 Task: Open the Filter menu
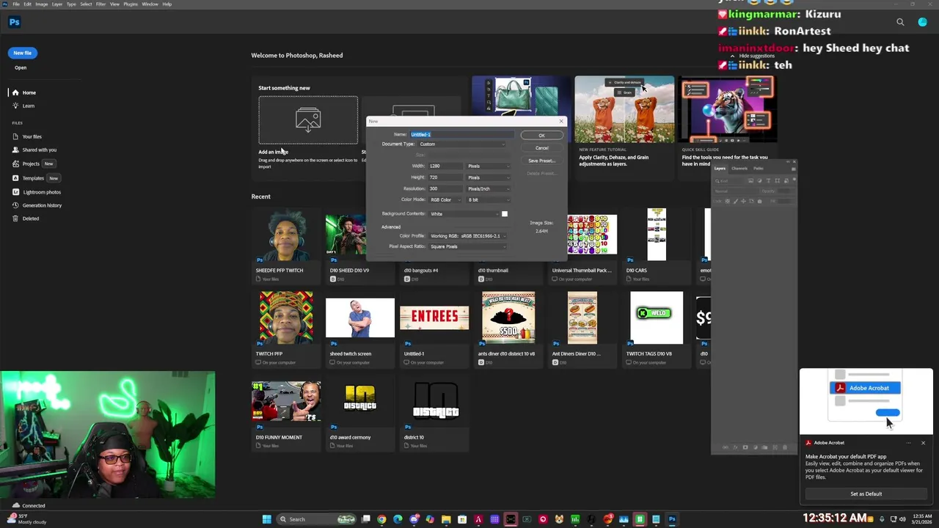(101, 4)
